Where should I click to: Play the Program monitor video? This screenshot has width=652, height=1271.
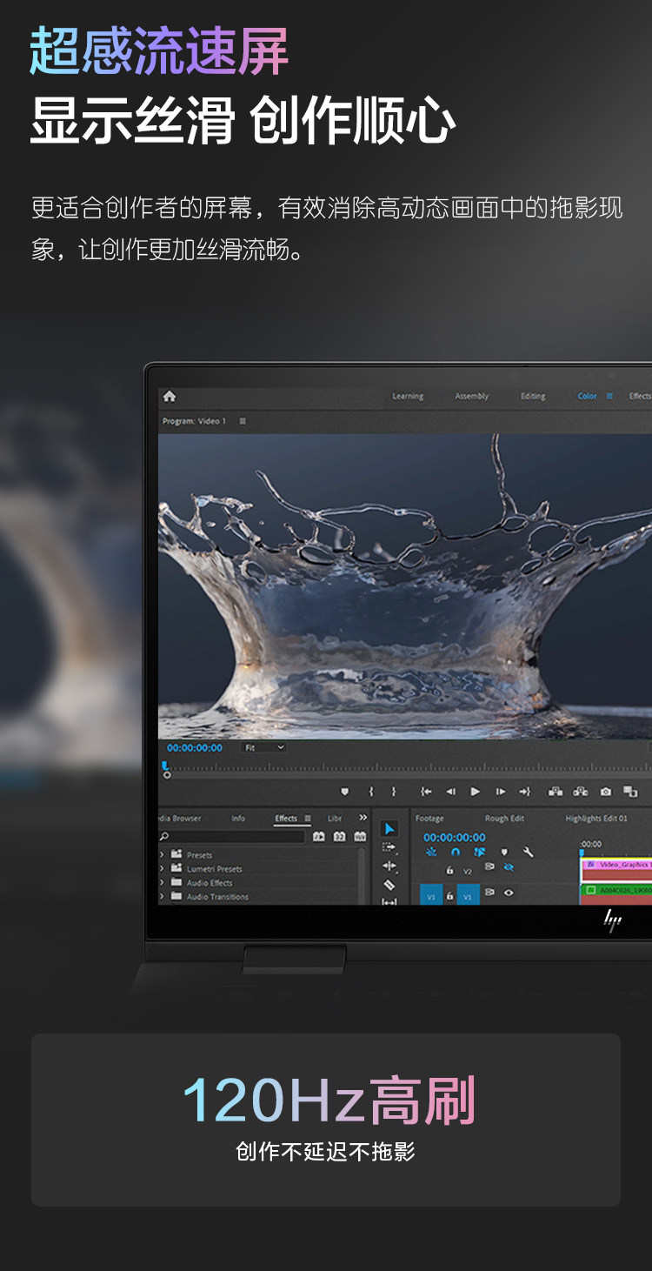pyautogui.click(x=475, y=792)
